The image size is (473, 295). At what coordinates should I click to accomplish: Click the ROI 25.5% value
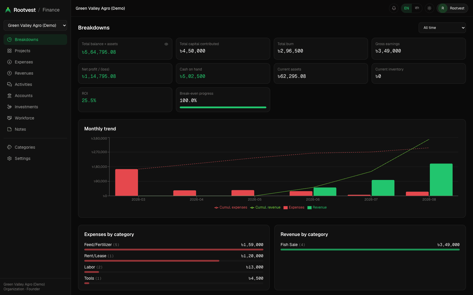(89, 100)
